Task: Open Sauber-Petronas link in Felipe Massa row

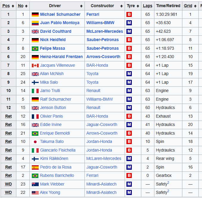Action: (103, 48)
